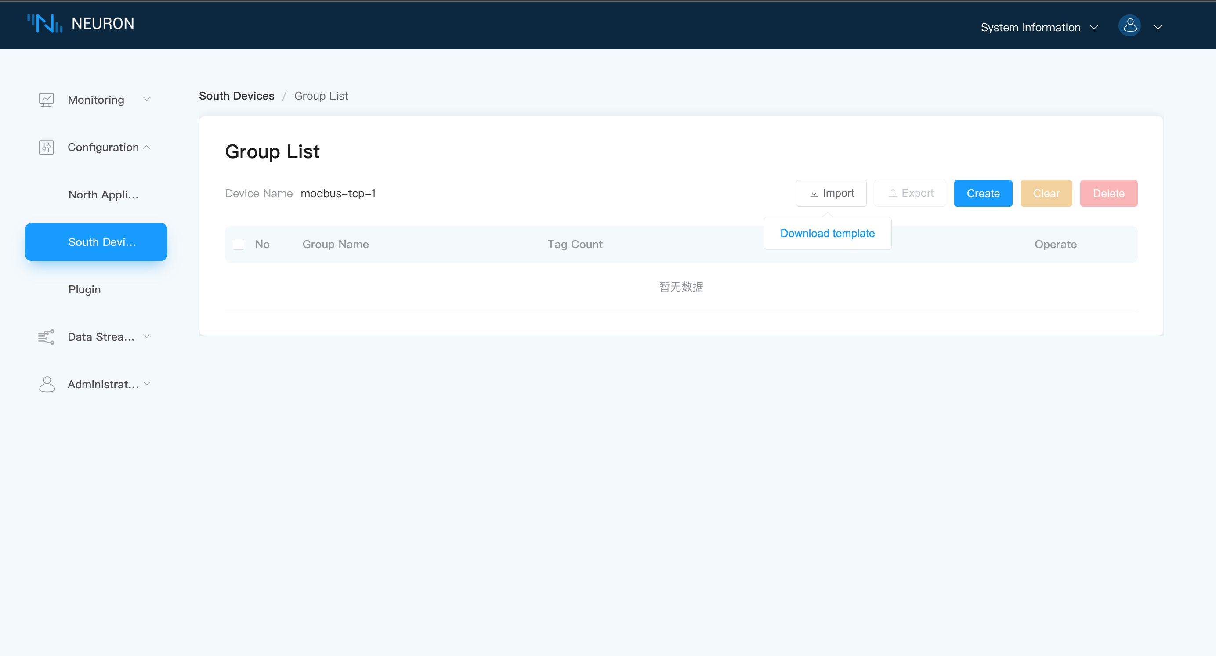Click the Create group button

pyautogui.click(x=983, y=193)
